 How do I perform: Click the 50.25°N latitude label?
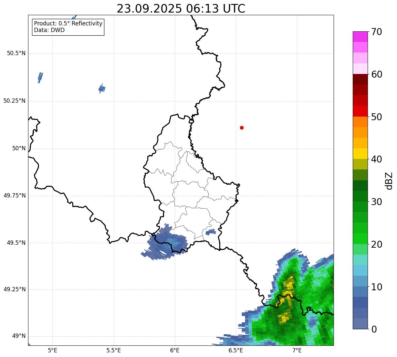[15, 101]
